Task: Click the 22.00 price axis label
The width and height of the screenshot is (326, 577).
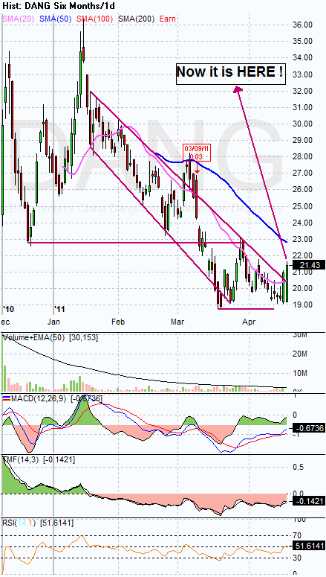Action: point(301,255)
